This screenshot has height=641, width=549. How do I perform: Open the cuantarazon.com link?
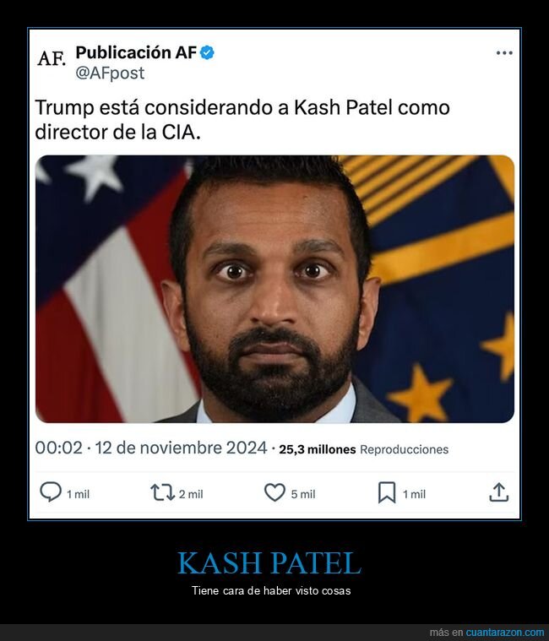(x=505, y=633)
